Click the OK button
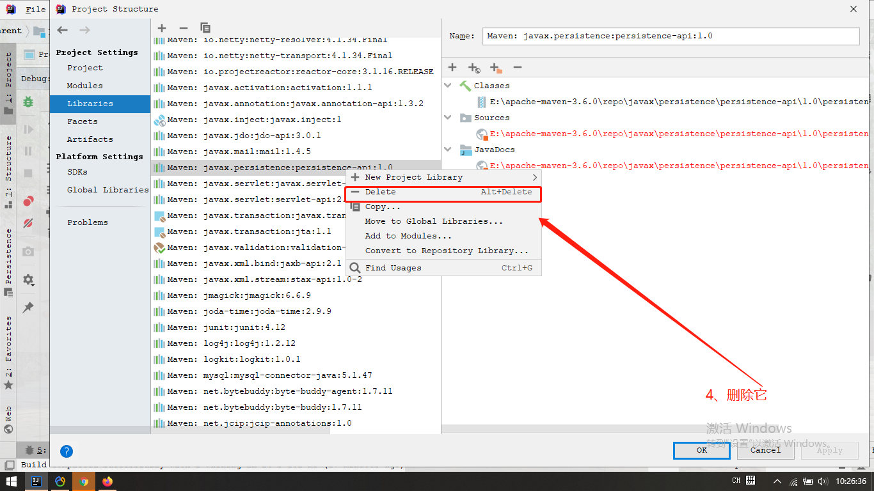Image resolution: width=874 pixels, height=491 pixels. [x=702, y=450]
